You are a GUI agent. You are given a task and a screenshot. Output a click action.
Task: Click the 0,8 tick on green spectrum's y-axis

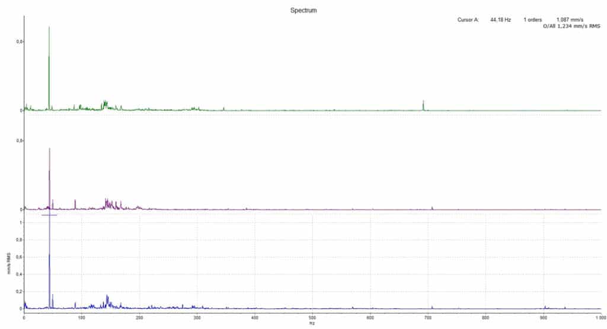pos(19,42)
